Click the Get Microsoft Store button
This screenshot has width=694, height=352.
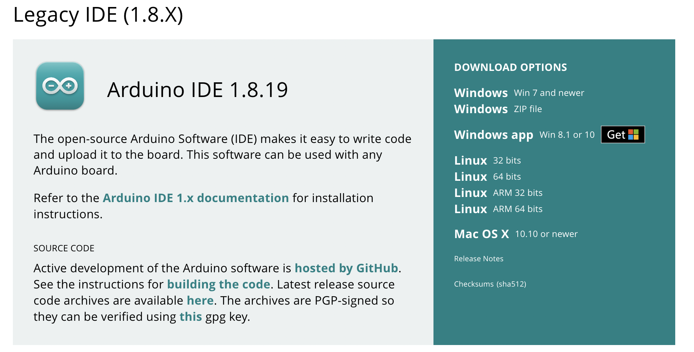[x=623, y=134]
